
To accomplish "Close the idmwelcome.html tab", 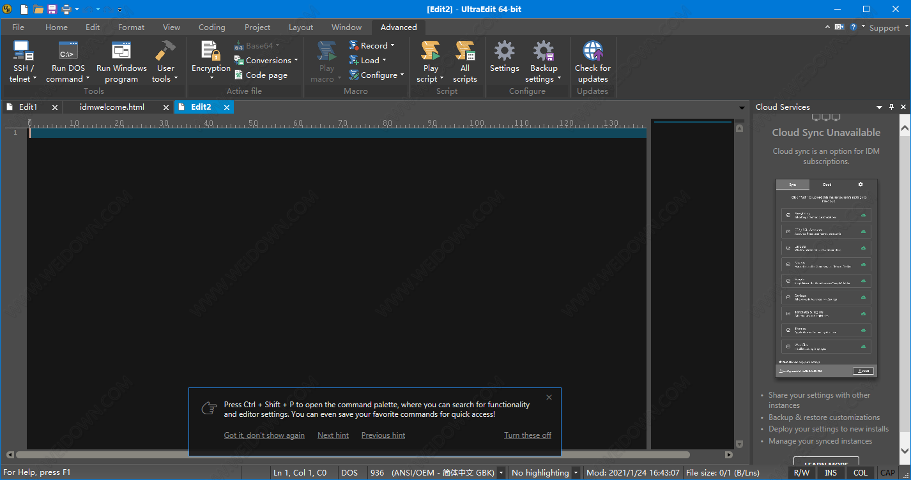I will click(x=166, y=107).
